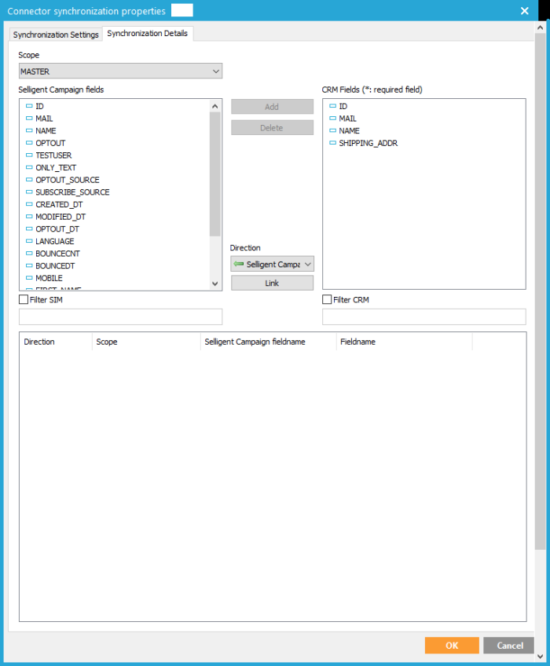Viewport: 550px width, 666px height.
Task: Click the CRM SHIPPING_ADDR field icon
Action: (332, 143)
